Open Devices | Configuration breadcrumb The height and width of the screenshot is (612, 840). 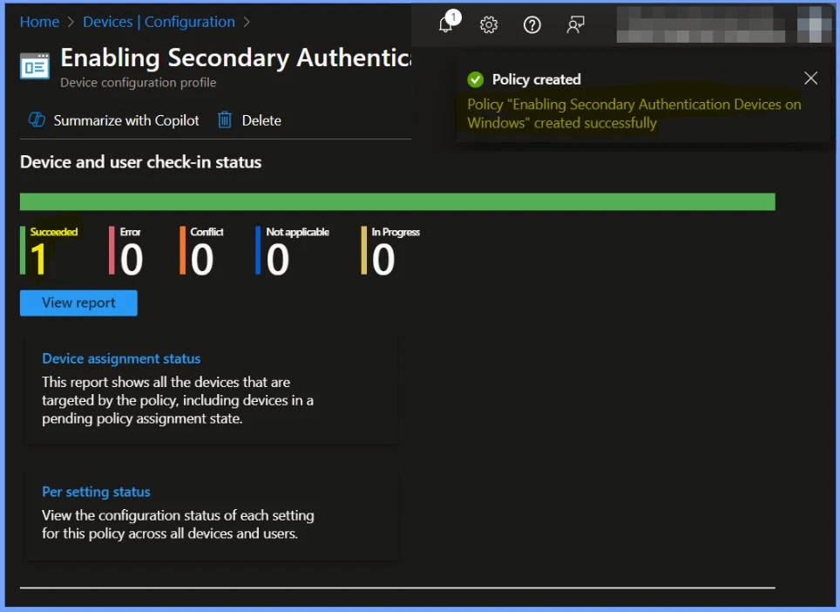click(159, 22)
